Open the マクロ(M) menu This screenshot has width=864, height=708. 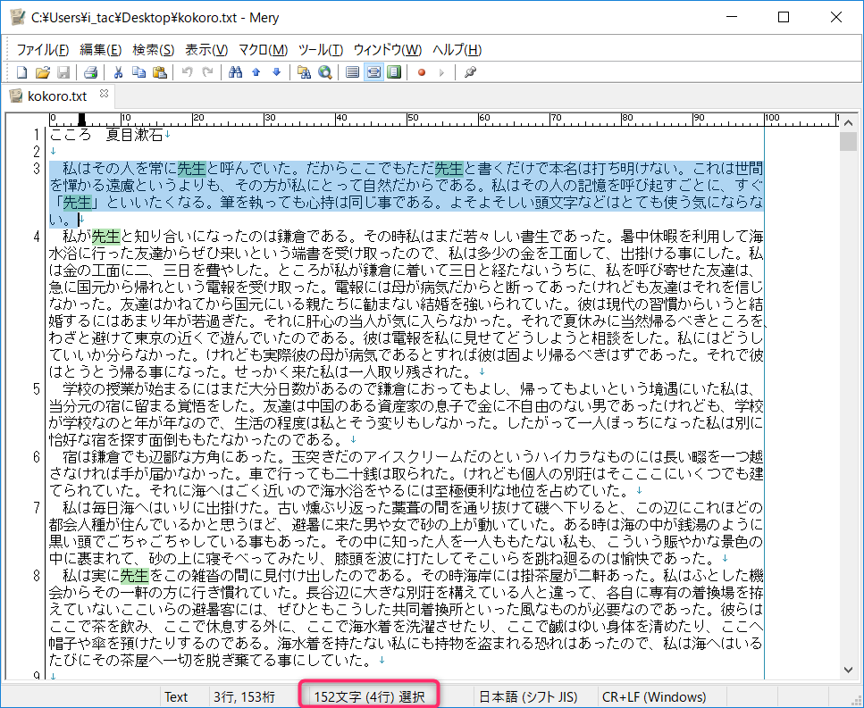coord(263,49)
